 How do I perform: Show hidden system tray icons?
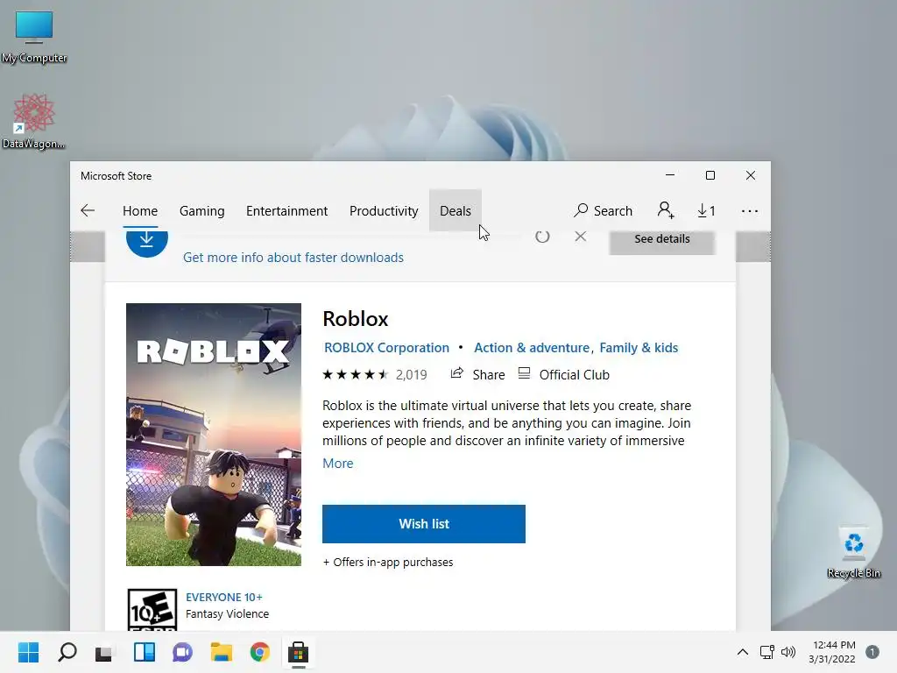point(742,652)
